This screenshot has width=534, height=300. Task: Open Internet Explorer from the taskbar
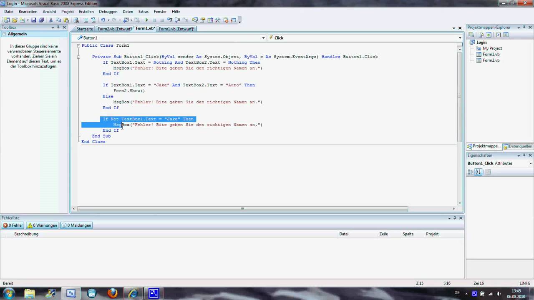(133, 293)
